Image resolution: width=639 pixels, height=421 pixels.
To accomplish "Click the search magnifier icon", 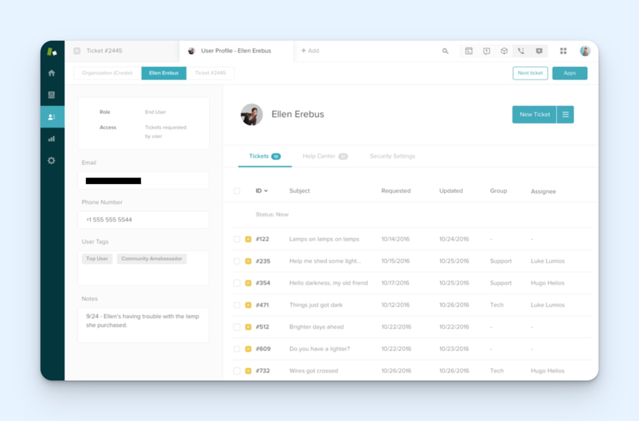I will [445, 51].
